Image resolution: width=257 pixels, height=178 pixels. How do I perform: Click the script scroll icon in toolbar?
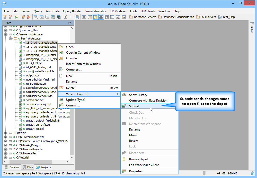[x=77, y=17]
